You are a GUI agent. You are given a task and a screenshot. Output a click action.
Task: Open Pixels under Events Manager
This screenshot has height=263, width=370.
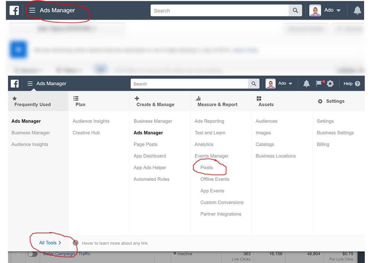[x=206, y=167]
